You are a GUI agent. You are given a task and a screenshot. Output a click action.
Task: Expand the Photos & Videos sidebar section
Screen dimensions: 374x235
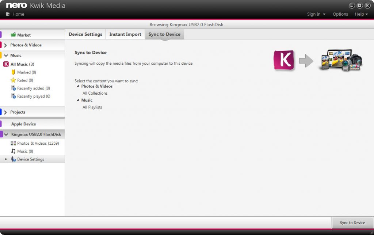[x=5, y=45]
